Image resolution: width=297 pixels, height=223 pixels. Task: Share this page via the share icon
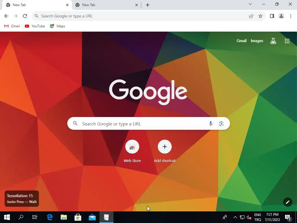click(x=251, y=16)
